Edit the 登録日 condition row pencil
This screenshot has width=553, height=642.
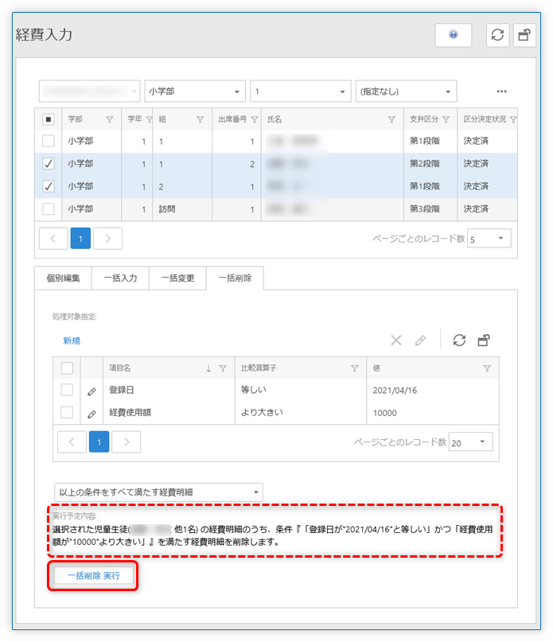[92, 391]
